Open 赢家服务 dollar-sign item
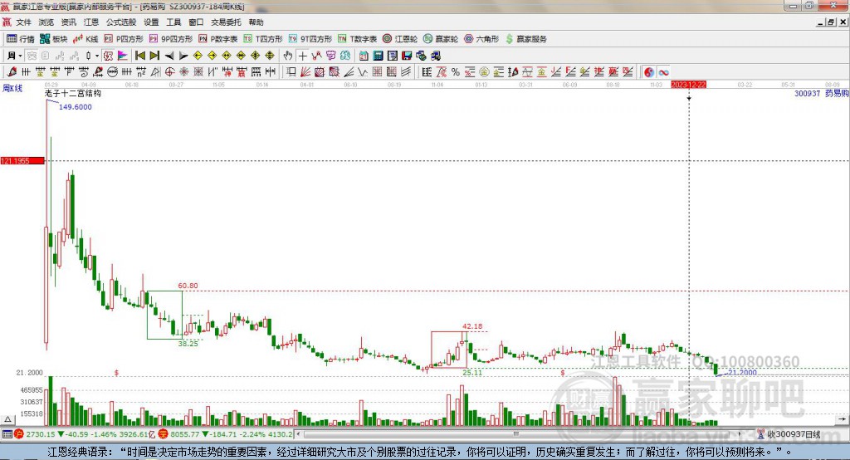This screenshot has width=850, height=460. coord(526,39)
